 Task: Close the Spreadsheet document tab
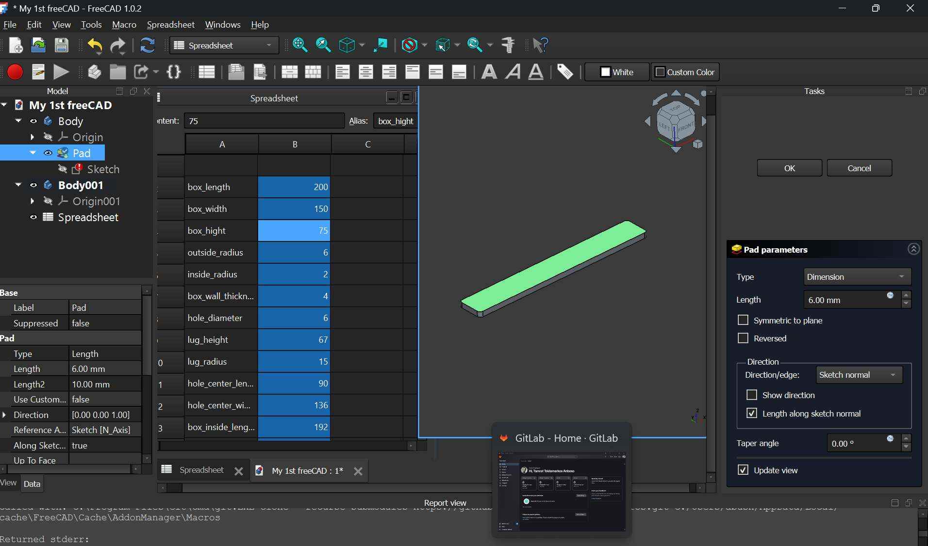point(238,471)
